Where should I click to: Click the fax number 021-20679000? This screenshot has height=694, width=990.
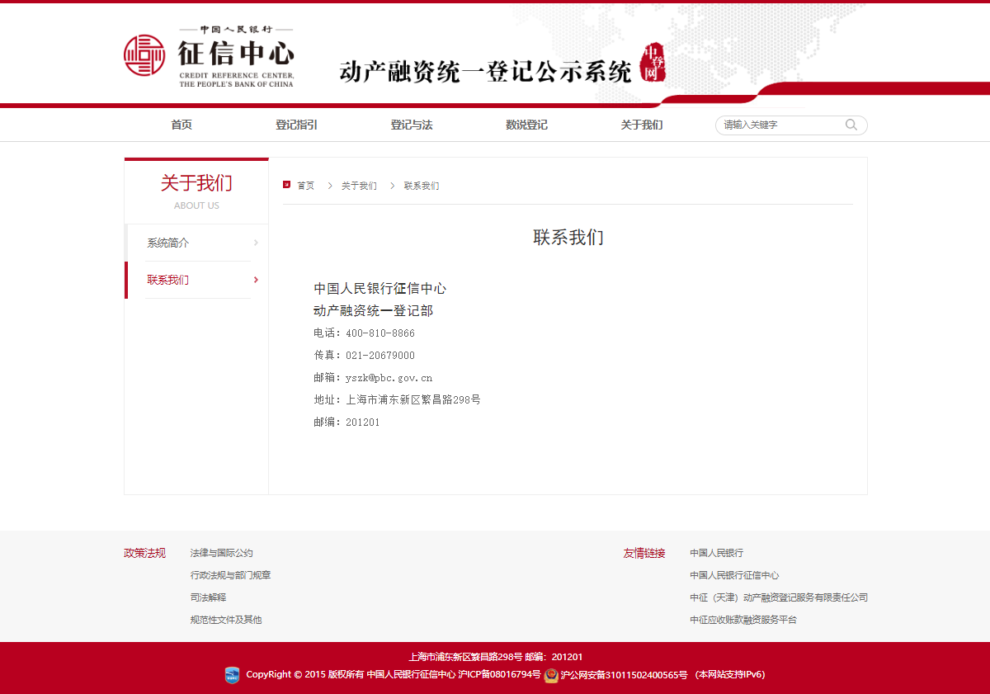point(380,356)
